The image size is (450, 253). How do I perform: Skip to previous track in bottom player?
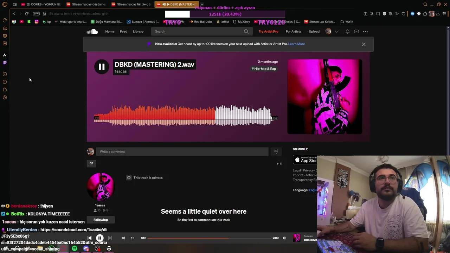click(x=89, y=238)
